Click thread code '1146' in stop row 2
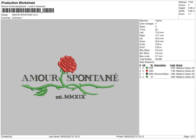 pos(173,71)
